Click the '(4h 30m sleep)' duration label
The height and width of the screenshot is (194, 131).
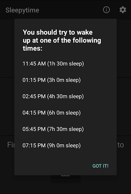[x=65, y=97]
